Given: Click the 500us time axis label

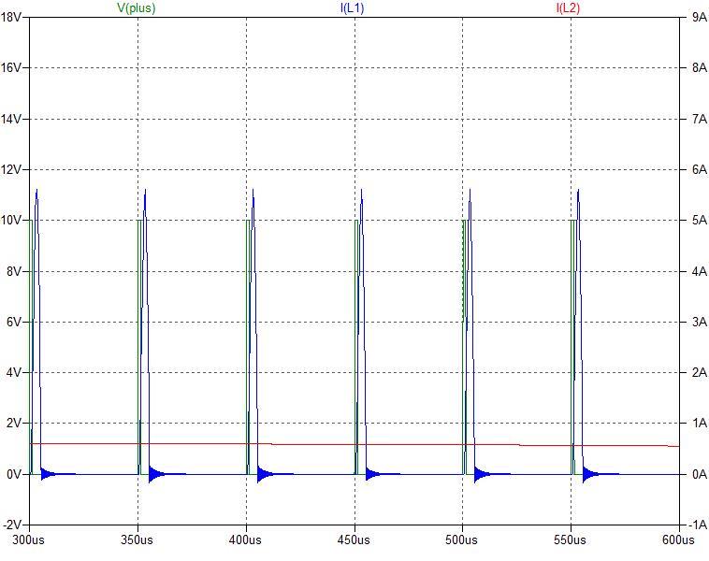Looking at the screenshot, I should (x=462, y=539).
